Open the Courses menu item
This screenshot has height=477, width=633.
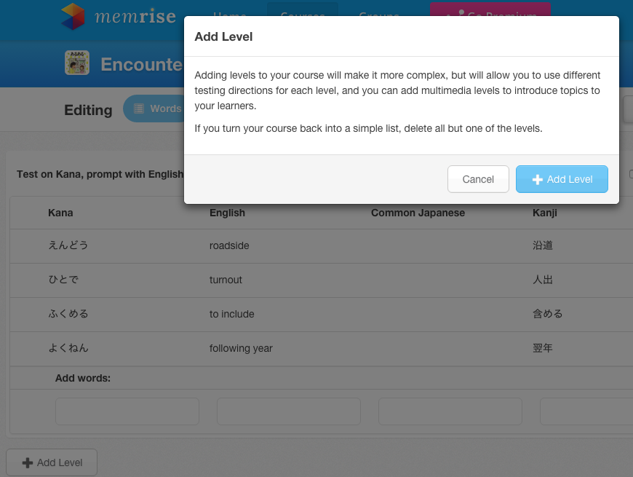point(303,9)
